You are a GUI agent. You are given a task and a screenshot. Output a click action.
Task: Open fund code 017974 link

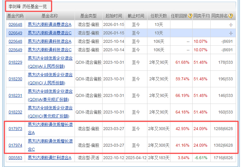15,145
